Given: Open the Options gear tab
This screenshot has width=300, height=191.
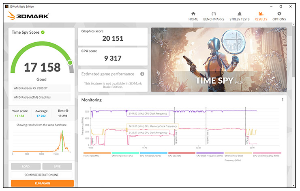Looking at the screenshot, I should coord(279,16).
